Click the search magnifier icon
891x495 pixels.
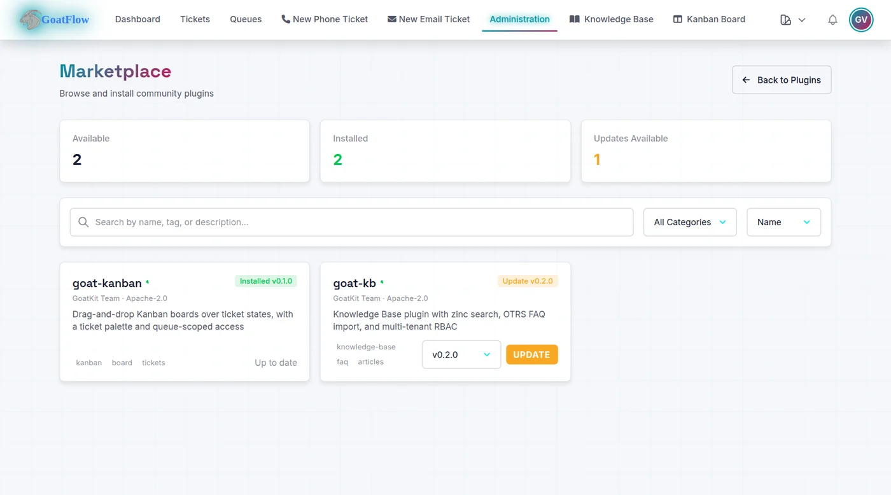[83, 222]
